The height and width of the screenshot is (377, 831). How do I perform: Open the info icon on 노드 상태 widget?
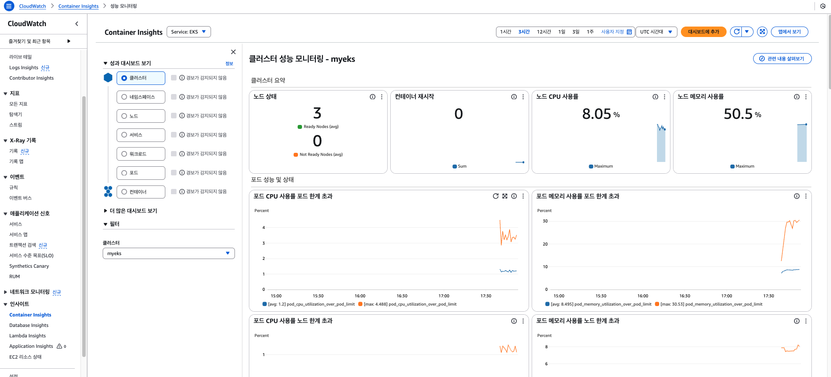[x=372, y=97]
